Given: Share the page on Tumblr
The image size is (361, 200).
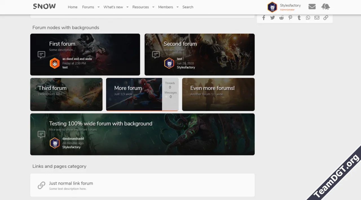Looking at the screenshot, I should [x=299, y=18].
